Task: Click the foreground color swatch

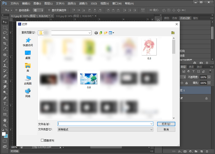Action: pyautogui.click(x=4, y=134)
